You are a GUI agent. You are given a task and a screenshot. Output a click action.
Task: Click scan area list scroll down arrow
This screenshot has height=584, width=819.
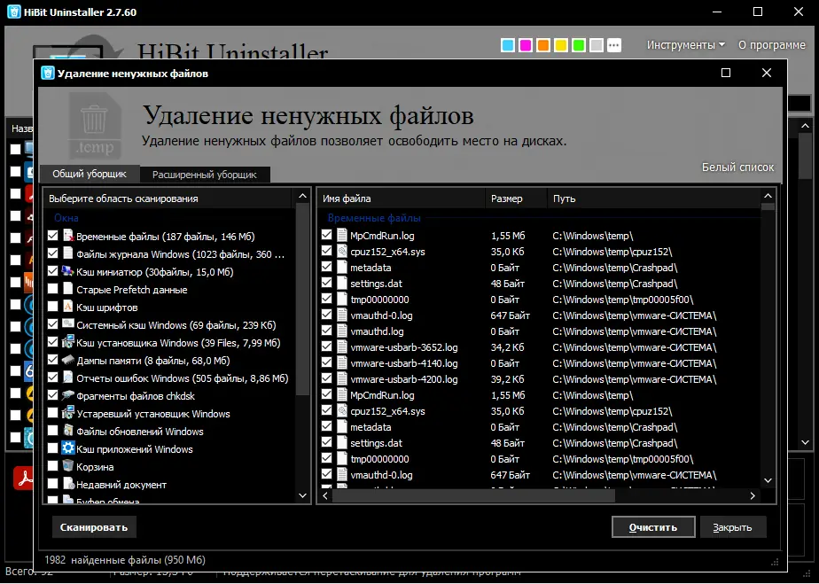(302, 495)
